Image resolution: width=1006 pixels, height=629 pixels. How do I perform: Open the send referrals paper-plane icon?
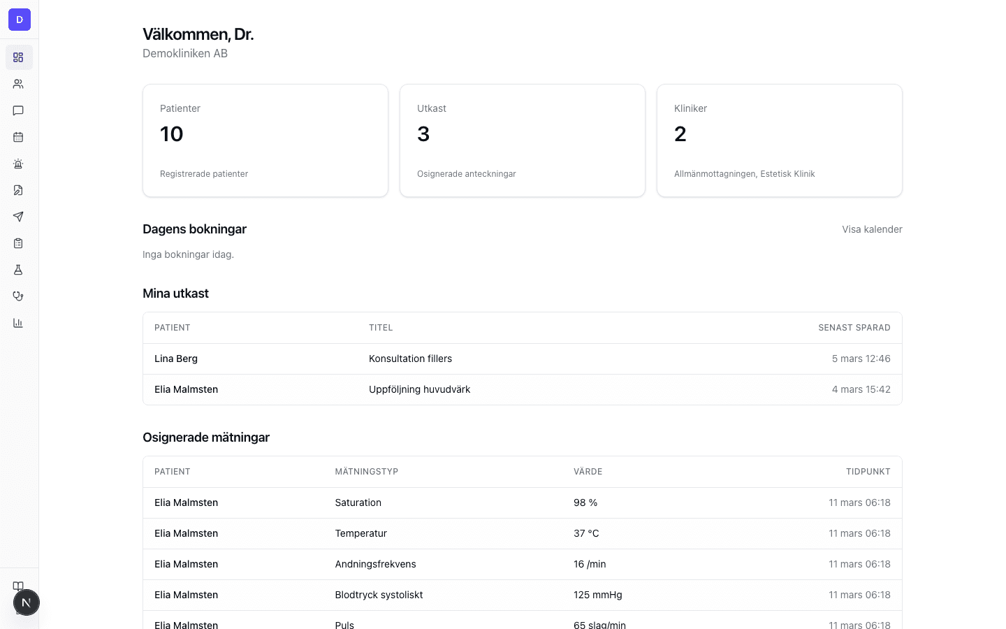coord(18,217)
